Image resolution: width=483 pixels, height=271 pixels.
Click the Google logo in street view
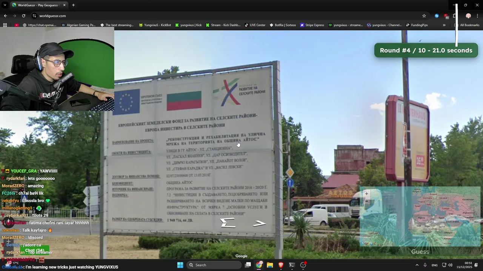coord(241,256)
